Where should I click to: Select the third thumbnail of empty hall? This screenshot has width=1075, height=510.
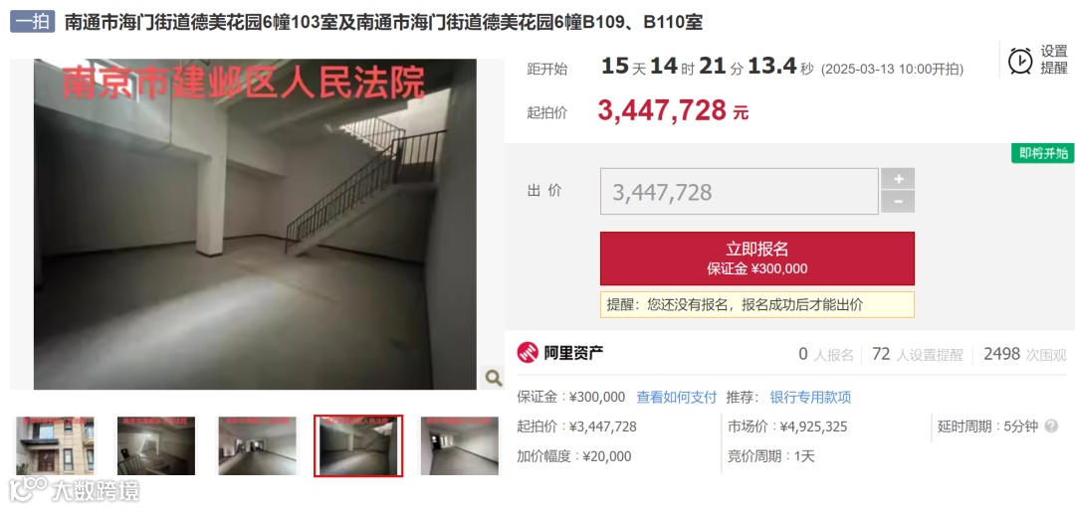[257, 445]
